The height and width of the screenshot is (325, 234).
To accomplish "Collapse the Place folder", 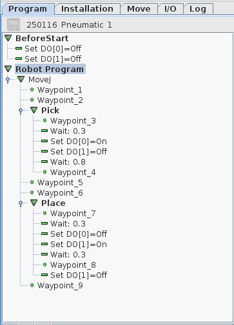I will 34,203.
